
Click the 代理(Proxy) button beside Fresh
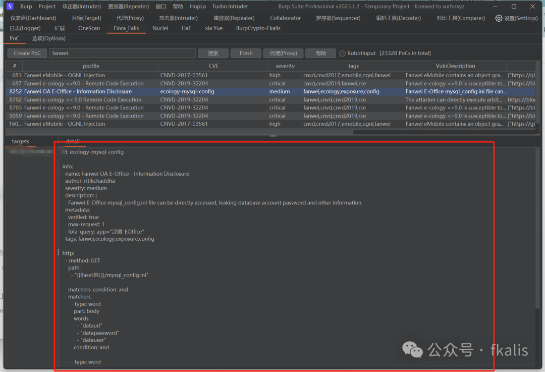tap(283, 53)
